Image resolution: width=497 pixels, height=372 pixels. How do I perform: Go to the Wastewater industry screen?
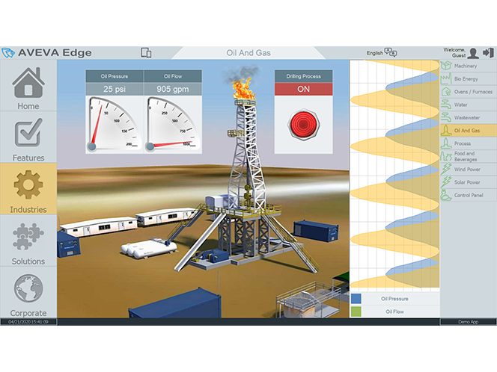[469, 117]
